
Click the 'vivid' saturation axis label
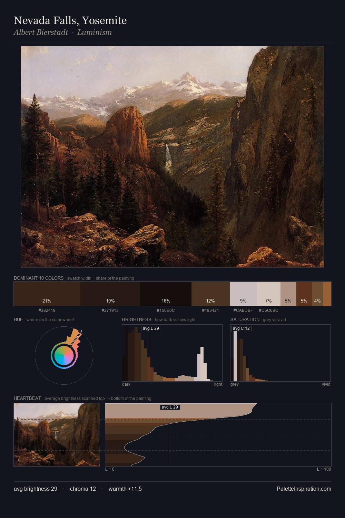(326, 384)
